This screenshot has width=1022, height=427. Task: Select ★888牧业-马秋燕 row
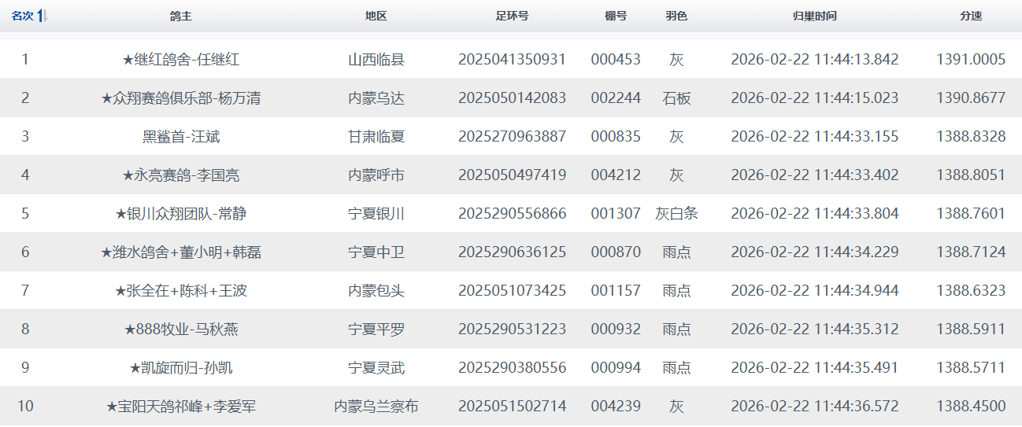tap(181, 329)
